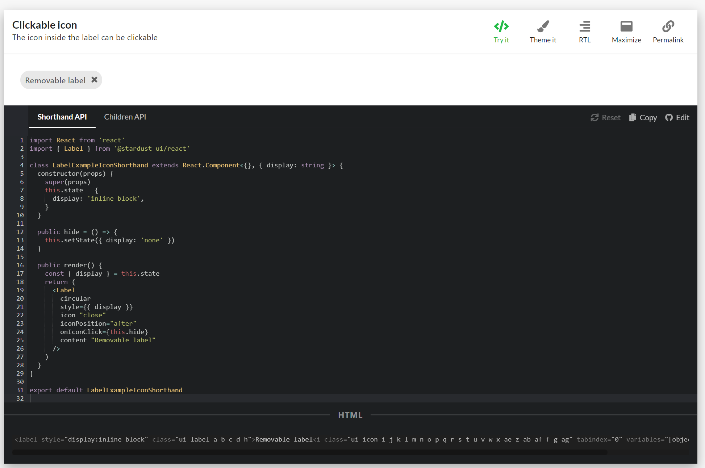Click the Copy button text
This screenshot has height=468, width=705.
pos(648,117)
